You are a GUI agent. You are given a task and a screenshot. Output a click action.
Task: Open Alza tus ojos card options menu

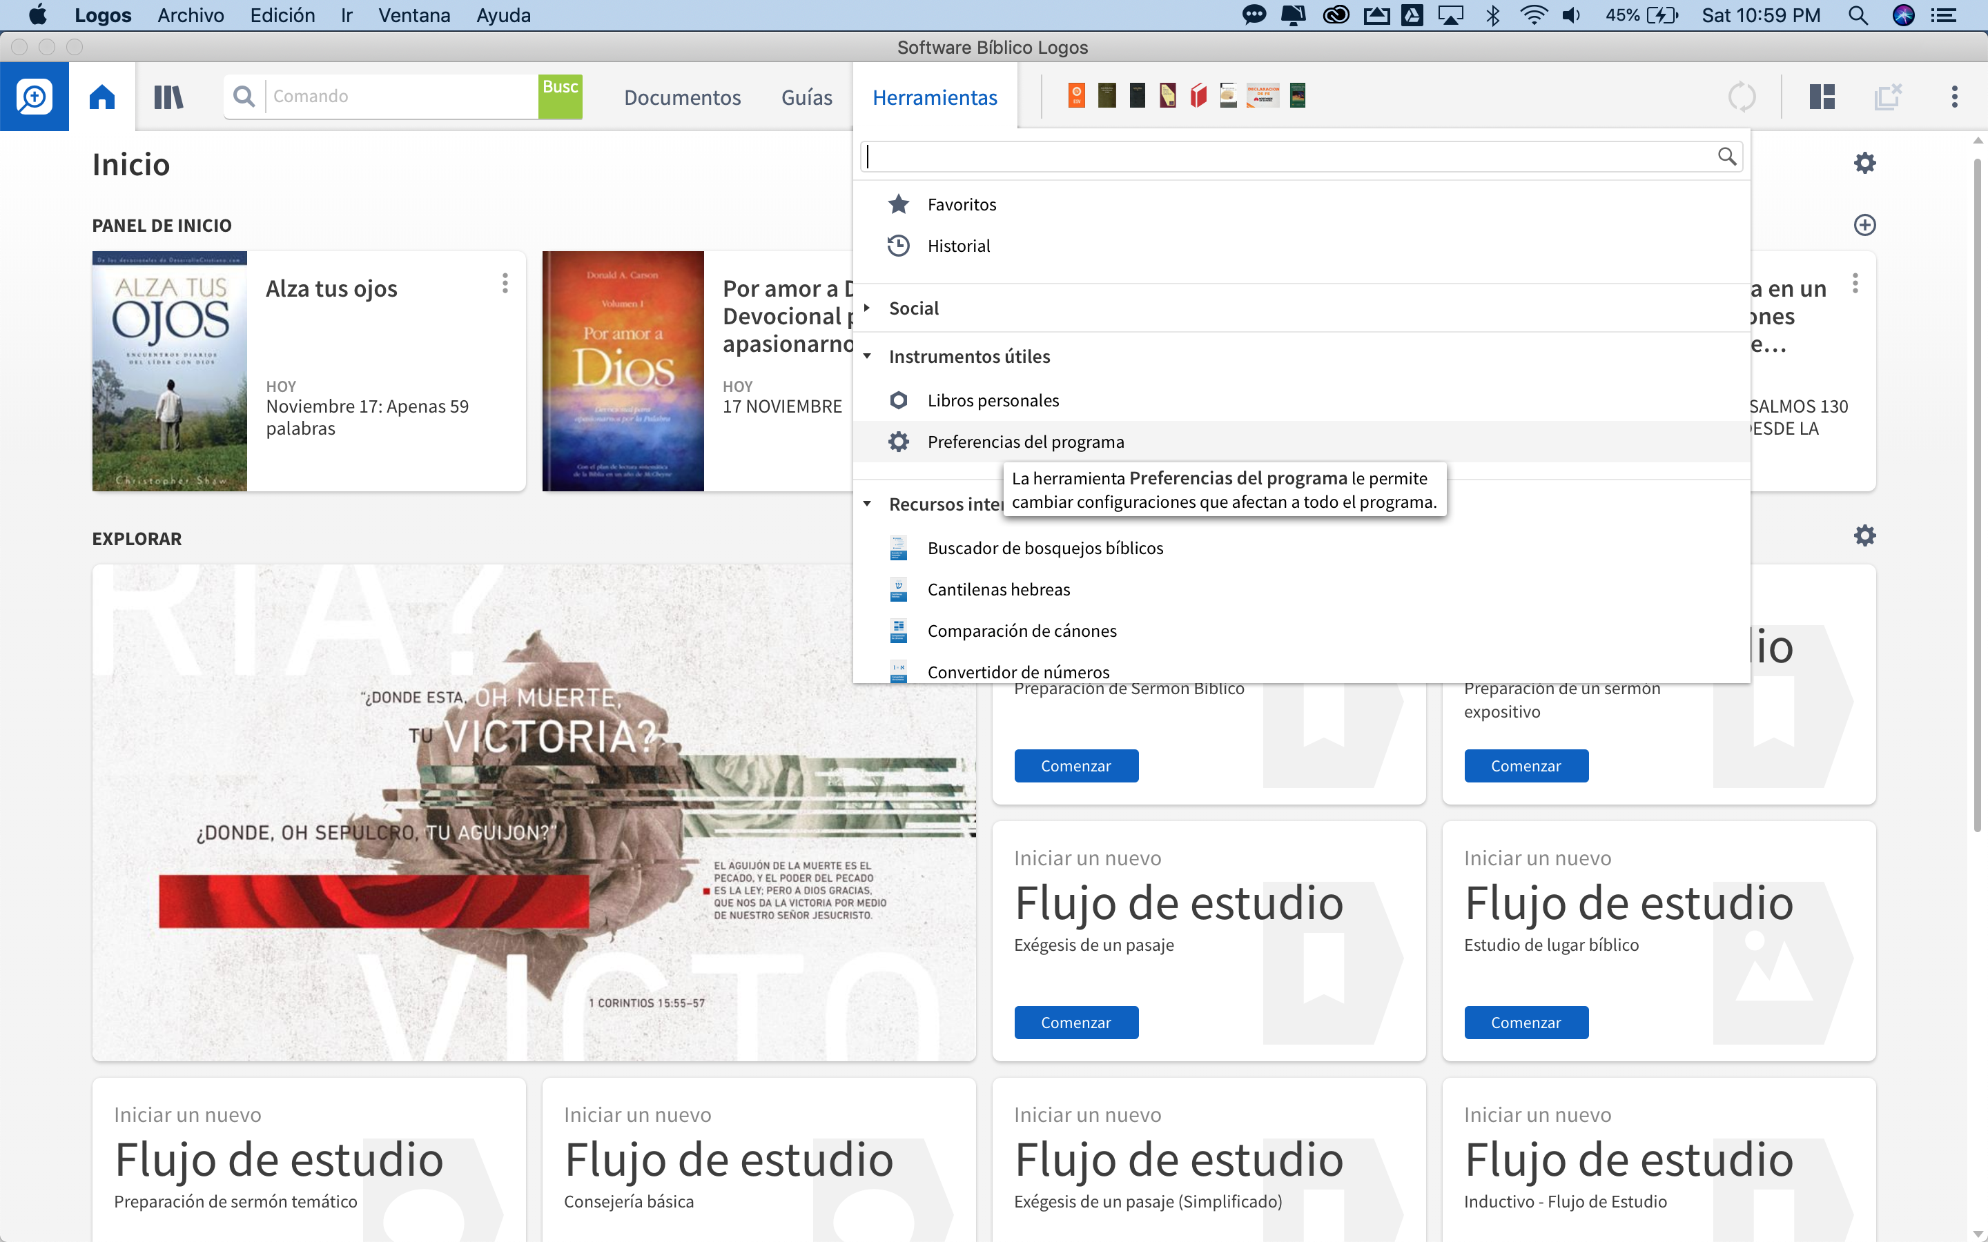click(505, 284)
